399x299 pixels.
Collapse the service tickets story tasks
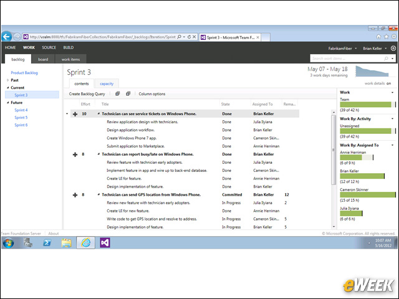(x=99, y=113)
